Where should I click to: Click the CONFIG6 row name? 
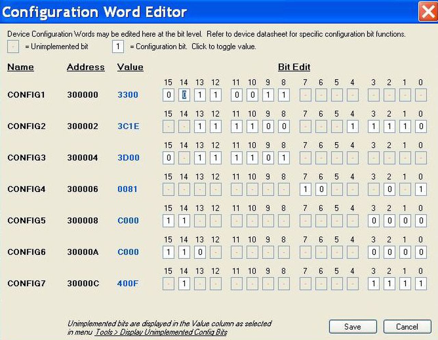(26, 252)
